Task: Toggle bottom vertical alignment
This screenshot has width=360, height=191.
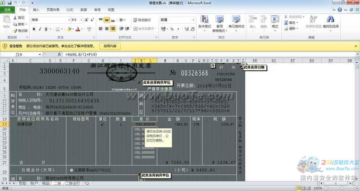Action: [x=113, y=20]
